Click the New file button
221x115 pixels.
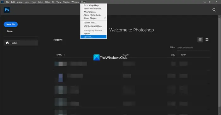(x=10, y=25)
